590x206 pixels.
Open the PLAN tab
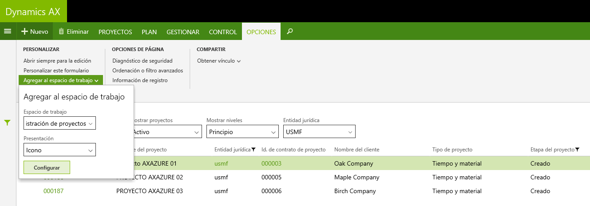(149, 32)
